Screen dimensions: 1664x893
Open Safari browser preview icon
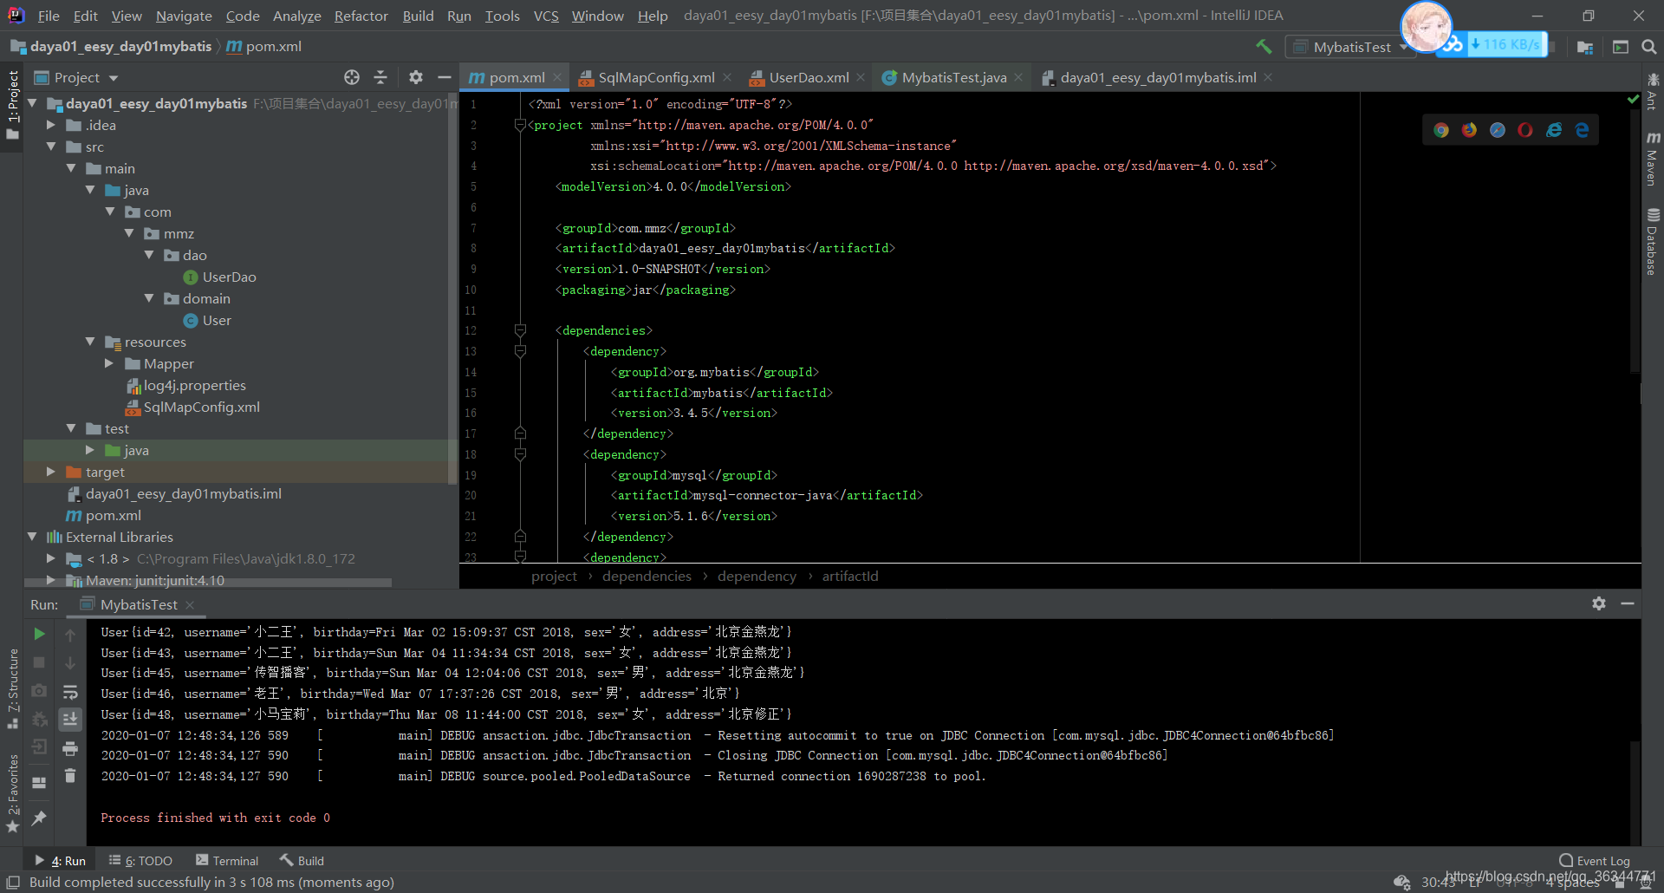pyautogui.click(x=1498, y=130)
